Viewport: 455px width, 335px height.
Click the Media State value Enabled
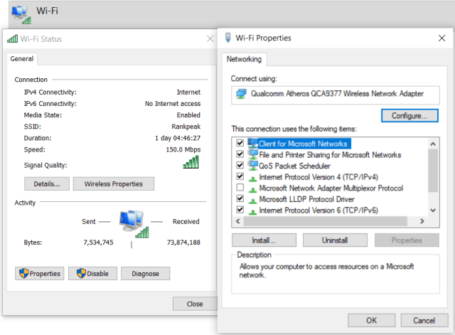[x=188, y=115]
